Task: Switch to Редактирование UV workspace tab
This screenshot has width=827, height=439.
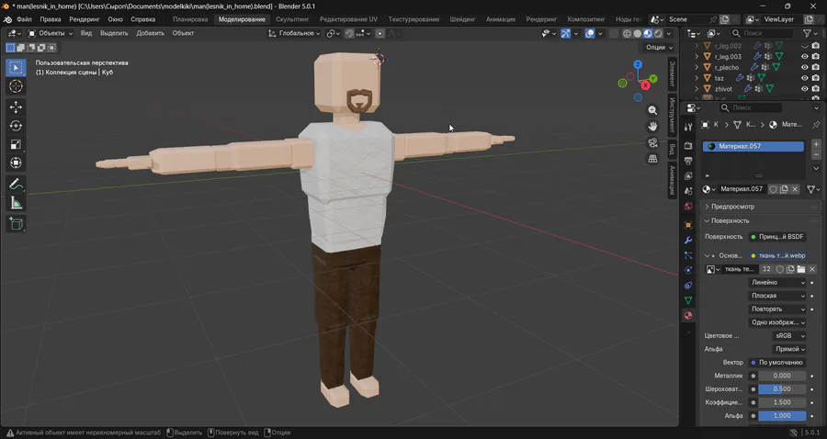Action: coord(348,19)
